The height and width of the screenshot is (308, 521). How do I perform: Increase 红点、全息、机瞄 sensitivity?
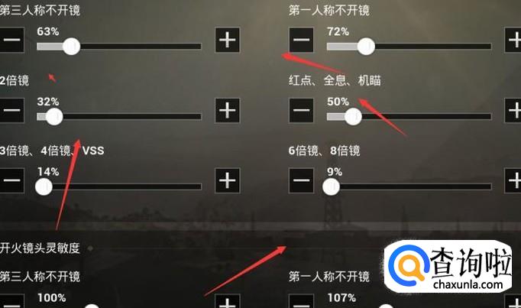point(513,110)
